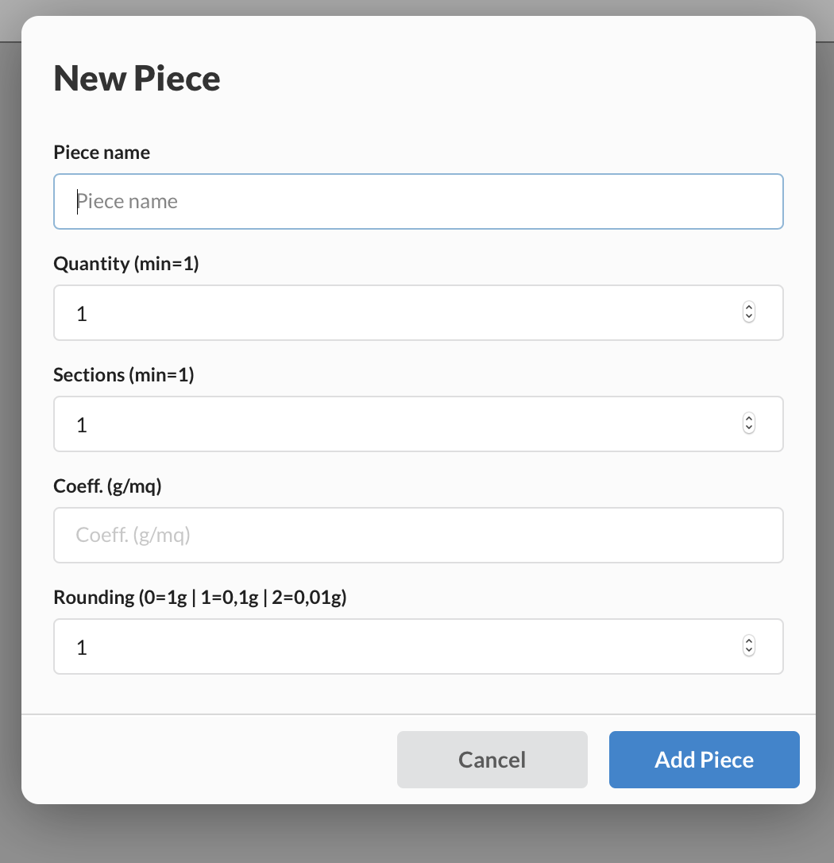Screen dimensions: 834x863
Task: Click the "New Piece" dialog heading
Action: [137, 79]
